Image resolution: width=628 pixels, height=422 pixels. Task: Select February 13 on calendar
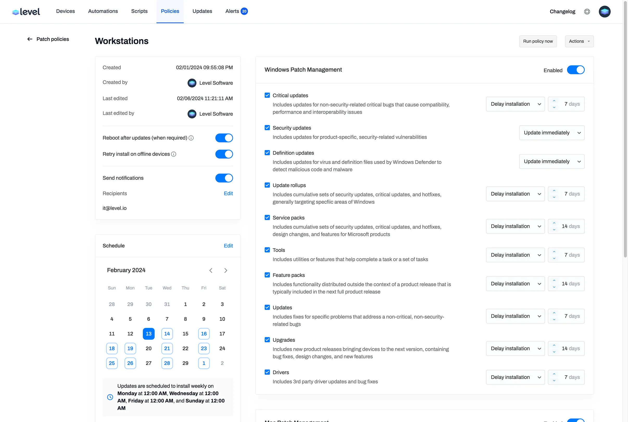point(148,334)
